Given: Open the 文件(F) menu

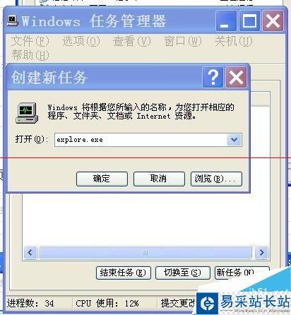Looking at the screenshot, I should click(30, 42).
